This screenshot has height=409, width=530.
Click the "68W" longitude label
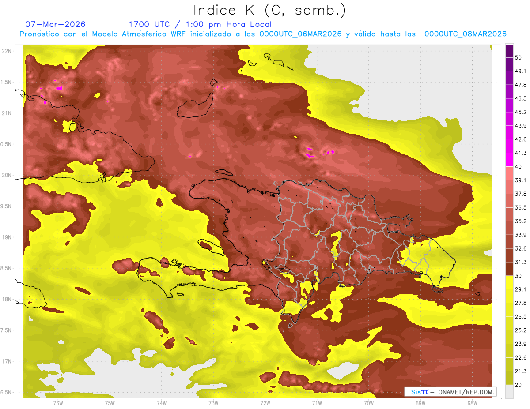tap(472, 403)
